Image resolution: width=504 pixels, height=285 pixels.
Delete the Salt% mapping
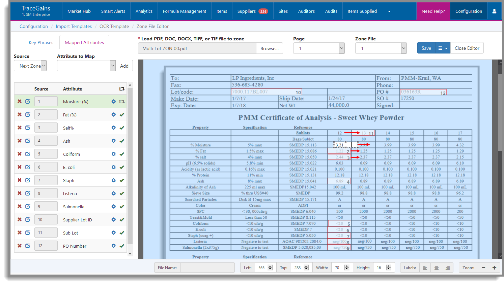click(x=20, y=128)
